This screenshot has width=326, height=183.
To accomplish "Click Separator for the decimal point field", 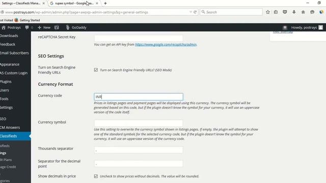I will [139, 164].
